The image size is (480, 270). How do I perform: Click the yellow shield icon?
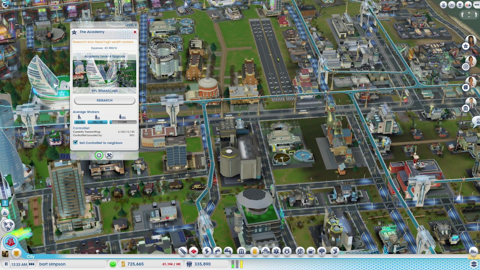(x=16, y=254)
